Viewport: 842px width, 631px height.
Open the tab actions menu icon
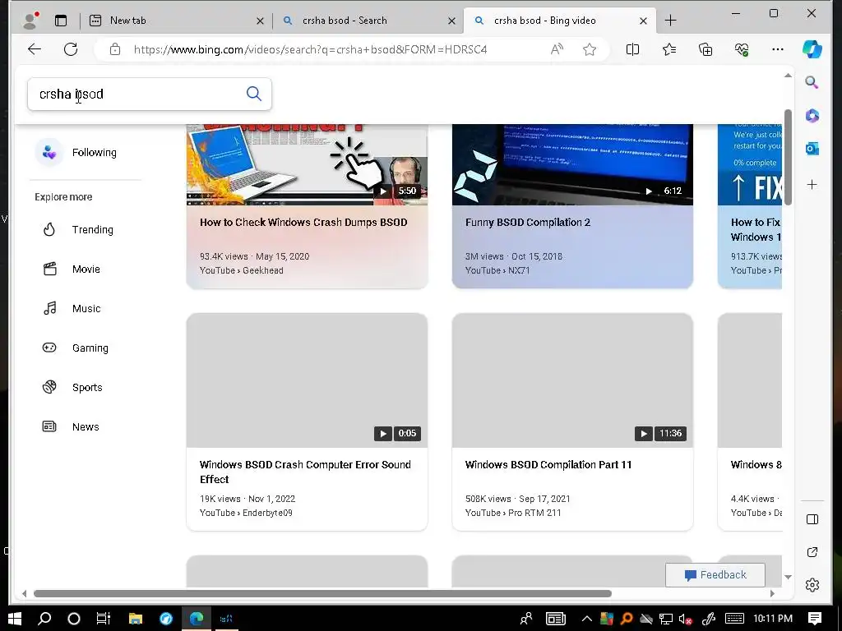pyautogui.click(x=61, y=21)
